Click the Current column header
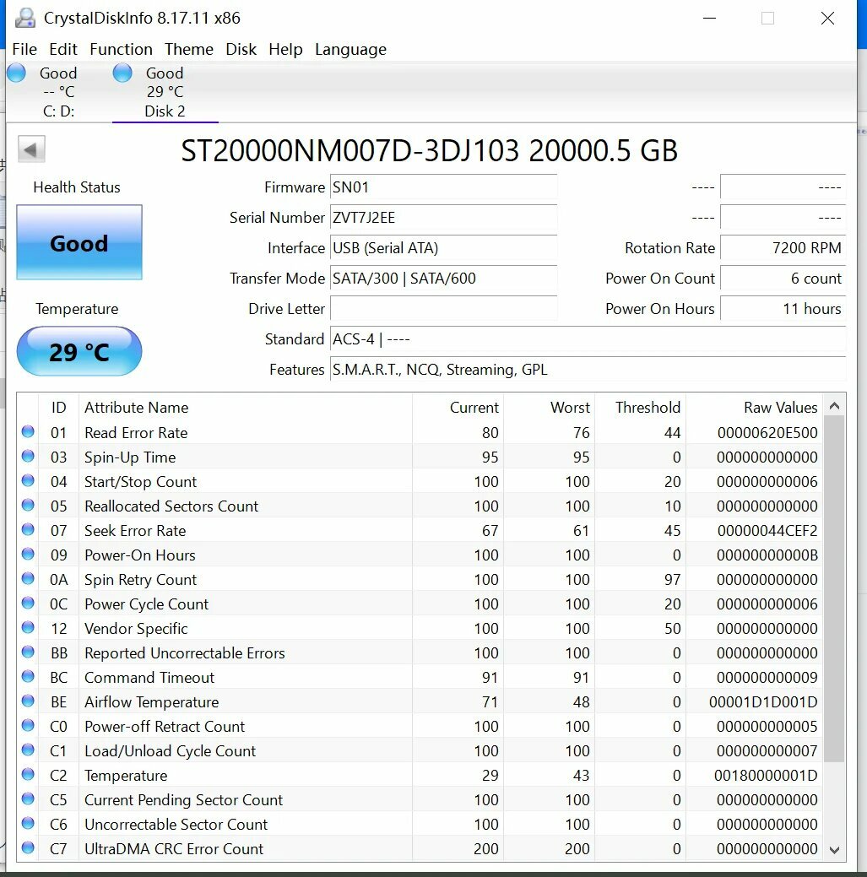Image resolution: width=867 pixels, height=877 pixels. point(458,407)
